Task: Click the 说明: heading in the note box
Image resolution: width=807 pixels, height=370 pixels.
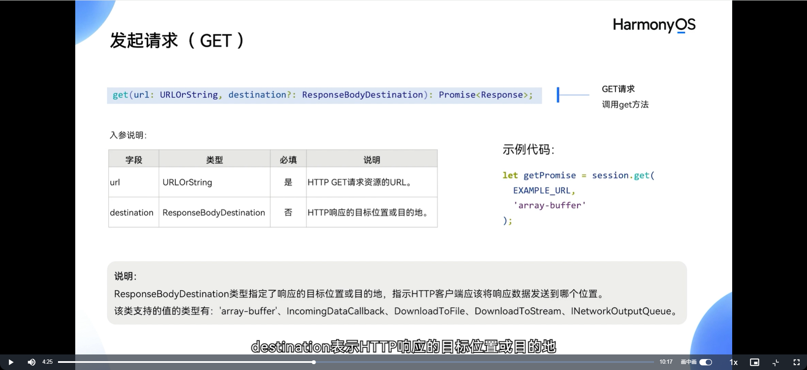Action: pyautogui.click(x=125, y=276)
